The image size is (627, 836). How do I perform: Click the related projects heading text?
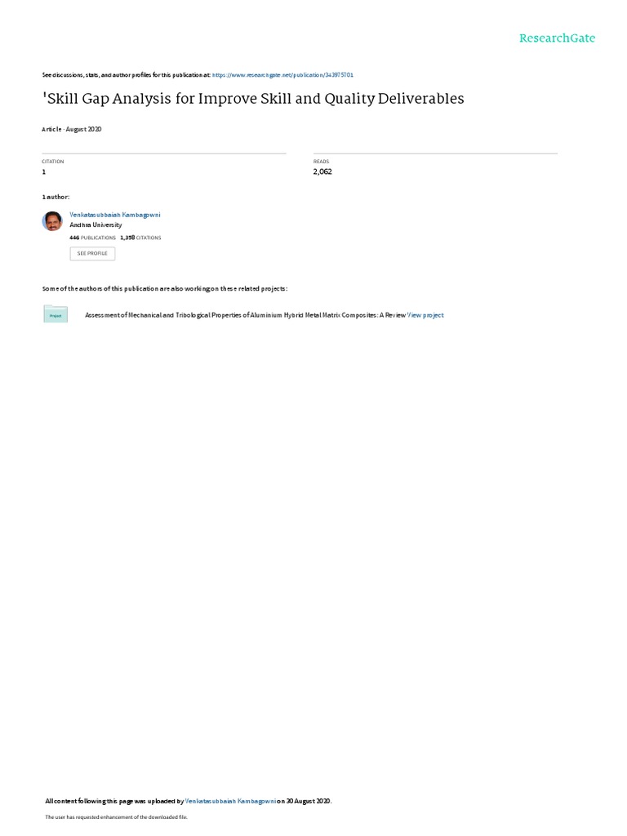[x=165, y=288]
